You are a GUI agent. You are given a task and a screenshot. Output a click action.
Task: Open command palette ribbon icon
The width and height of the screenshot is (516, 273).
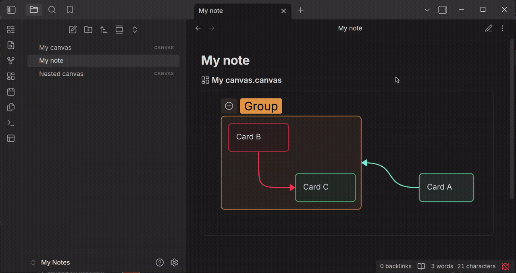pyautogui.click(x=11, y=123)
